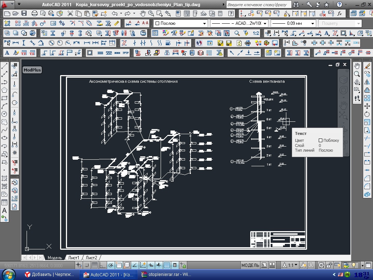
Task: Redo the action with right arrow
Action: [128, 13]
